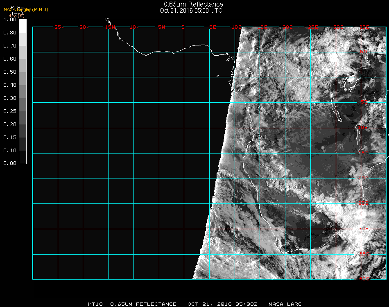Click the 0.20 scale label
The width and height of the screenshot is (389, 307).
click(10, 124)
